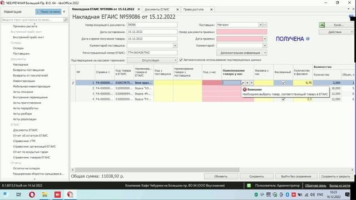
Task: Close the Документы ЕГАИС tab
Action: pos(177,9)
